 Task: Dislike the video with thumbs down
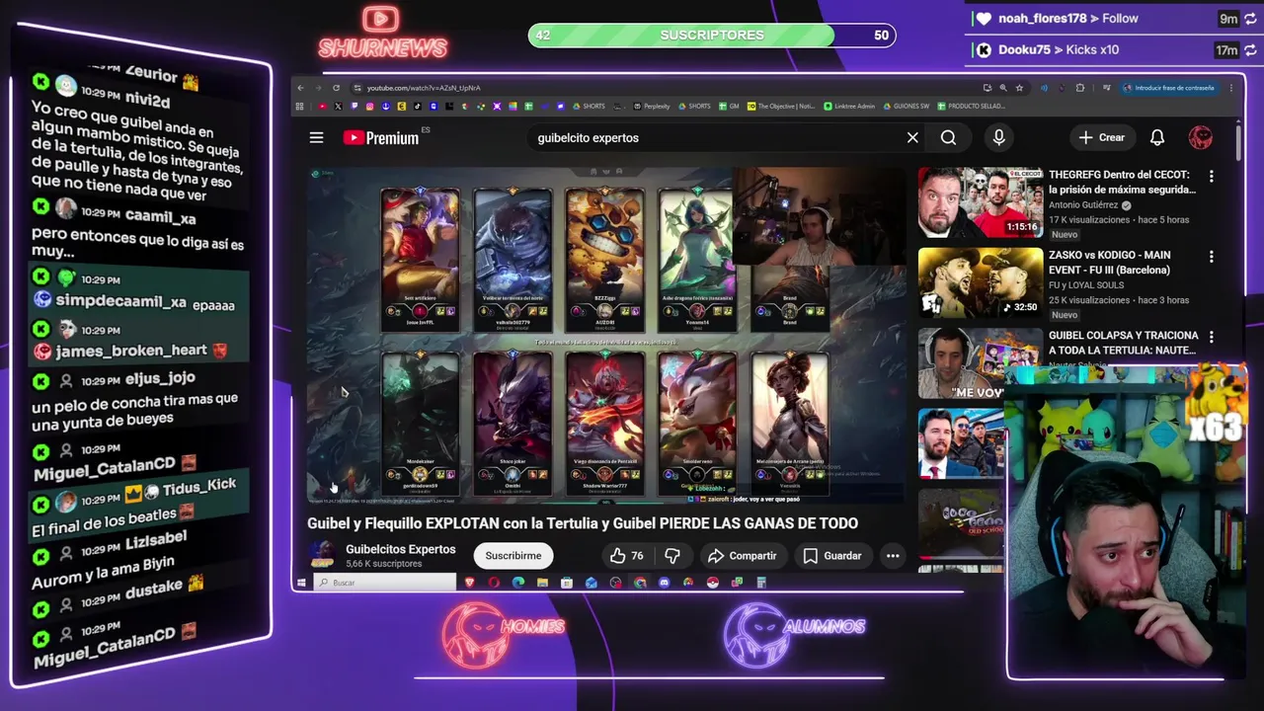click(672, 556)
